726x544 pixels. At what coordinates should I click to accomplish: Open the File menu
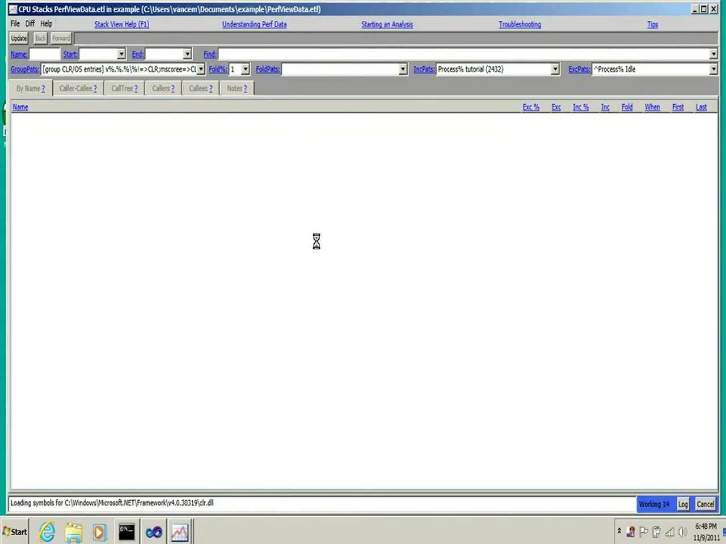[15, 23]
